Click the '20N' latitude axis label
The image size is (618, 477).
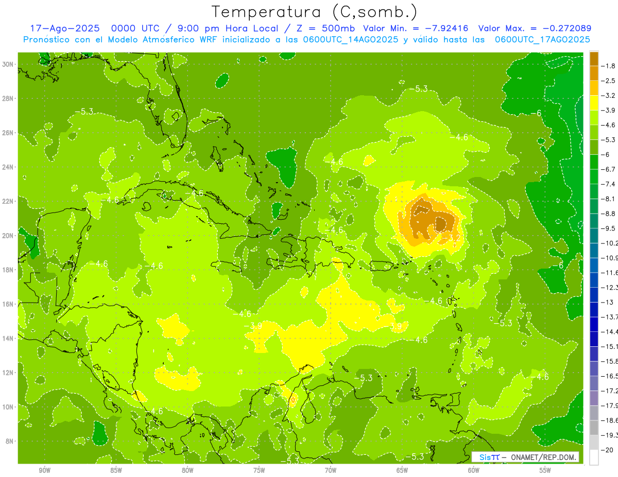pos(9,236)
